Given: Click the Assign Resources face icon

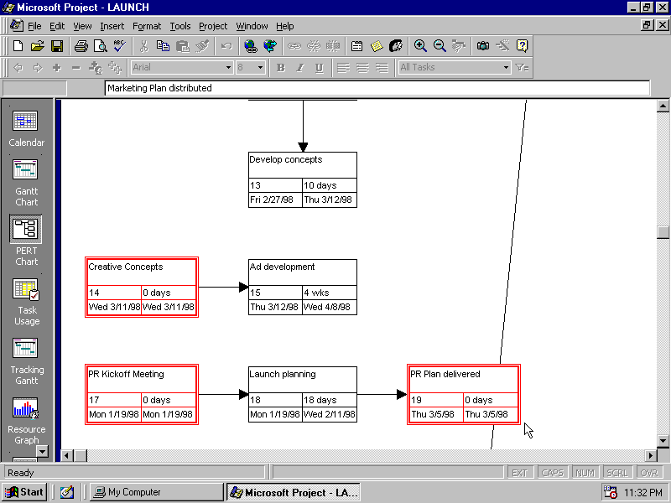Looking at the screenshot, I should pos(396,46).
